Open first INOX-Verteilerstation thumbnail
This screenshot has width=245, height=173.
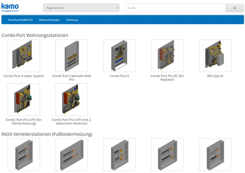(24, 155)
